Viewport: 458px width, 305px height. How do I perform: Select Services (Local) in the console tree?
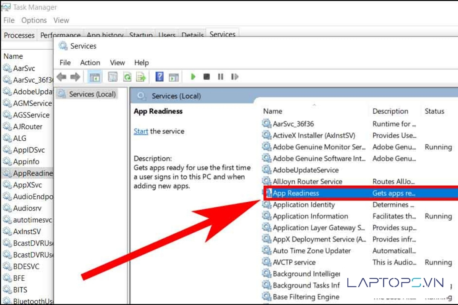pos(92,94)
